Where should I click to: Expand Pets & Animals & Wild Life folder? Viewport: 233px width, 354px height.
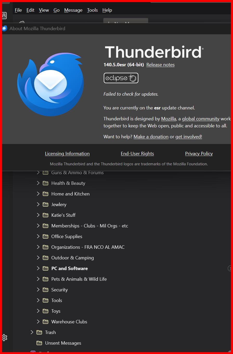(38, 279)
